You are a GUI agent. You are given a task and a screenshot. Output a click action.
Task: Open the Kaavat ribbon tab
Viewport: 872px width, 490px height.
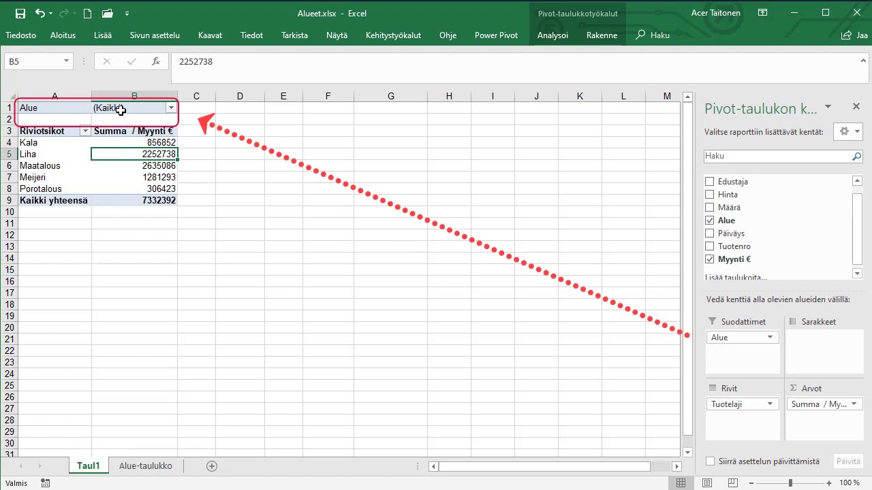click(x=210, y=35)
